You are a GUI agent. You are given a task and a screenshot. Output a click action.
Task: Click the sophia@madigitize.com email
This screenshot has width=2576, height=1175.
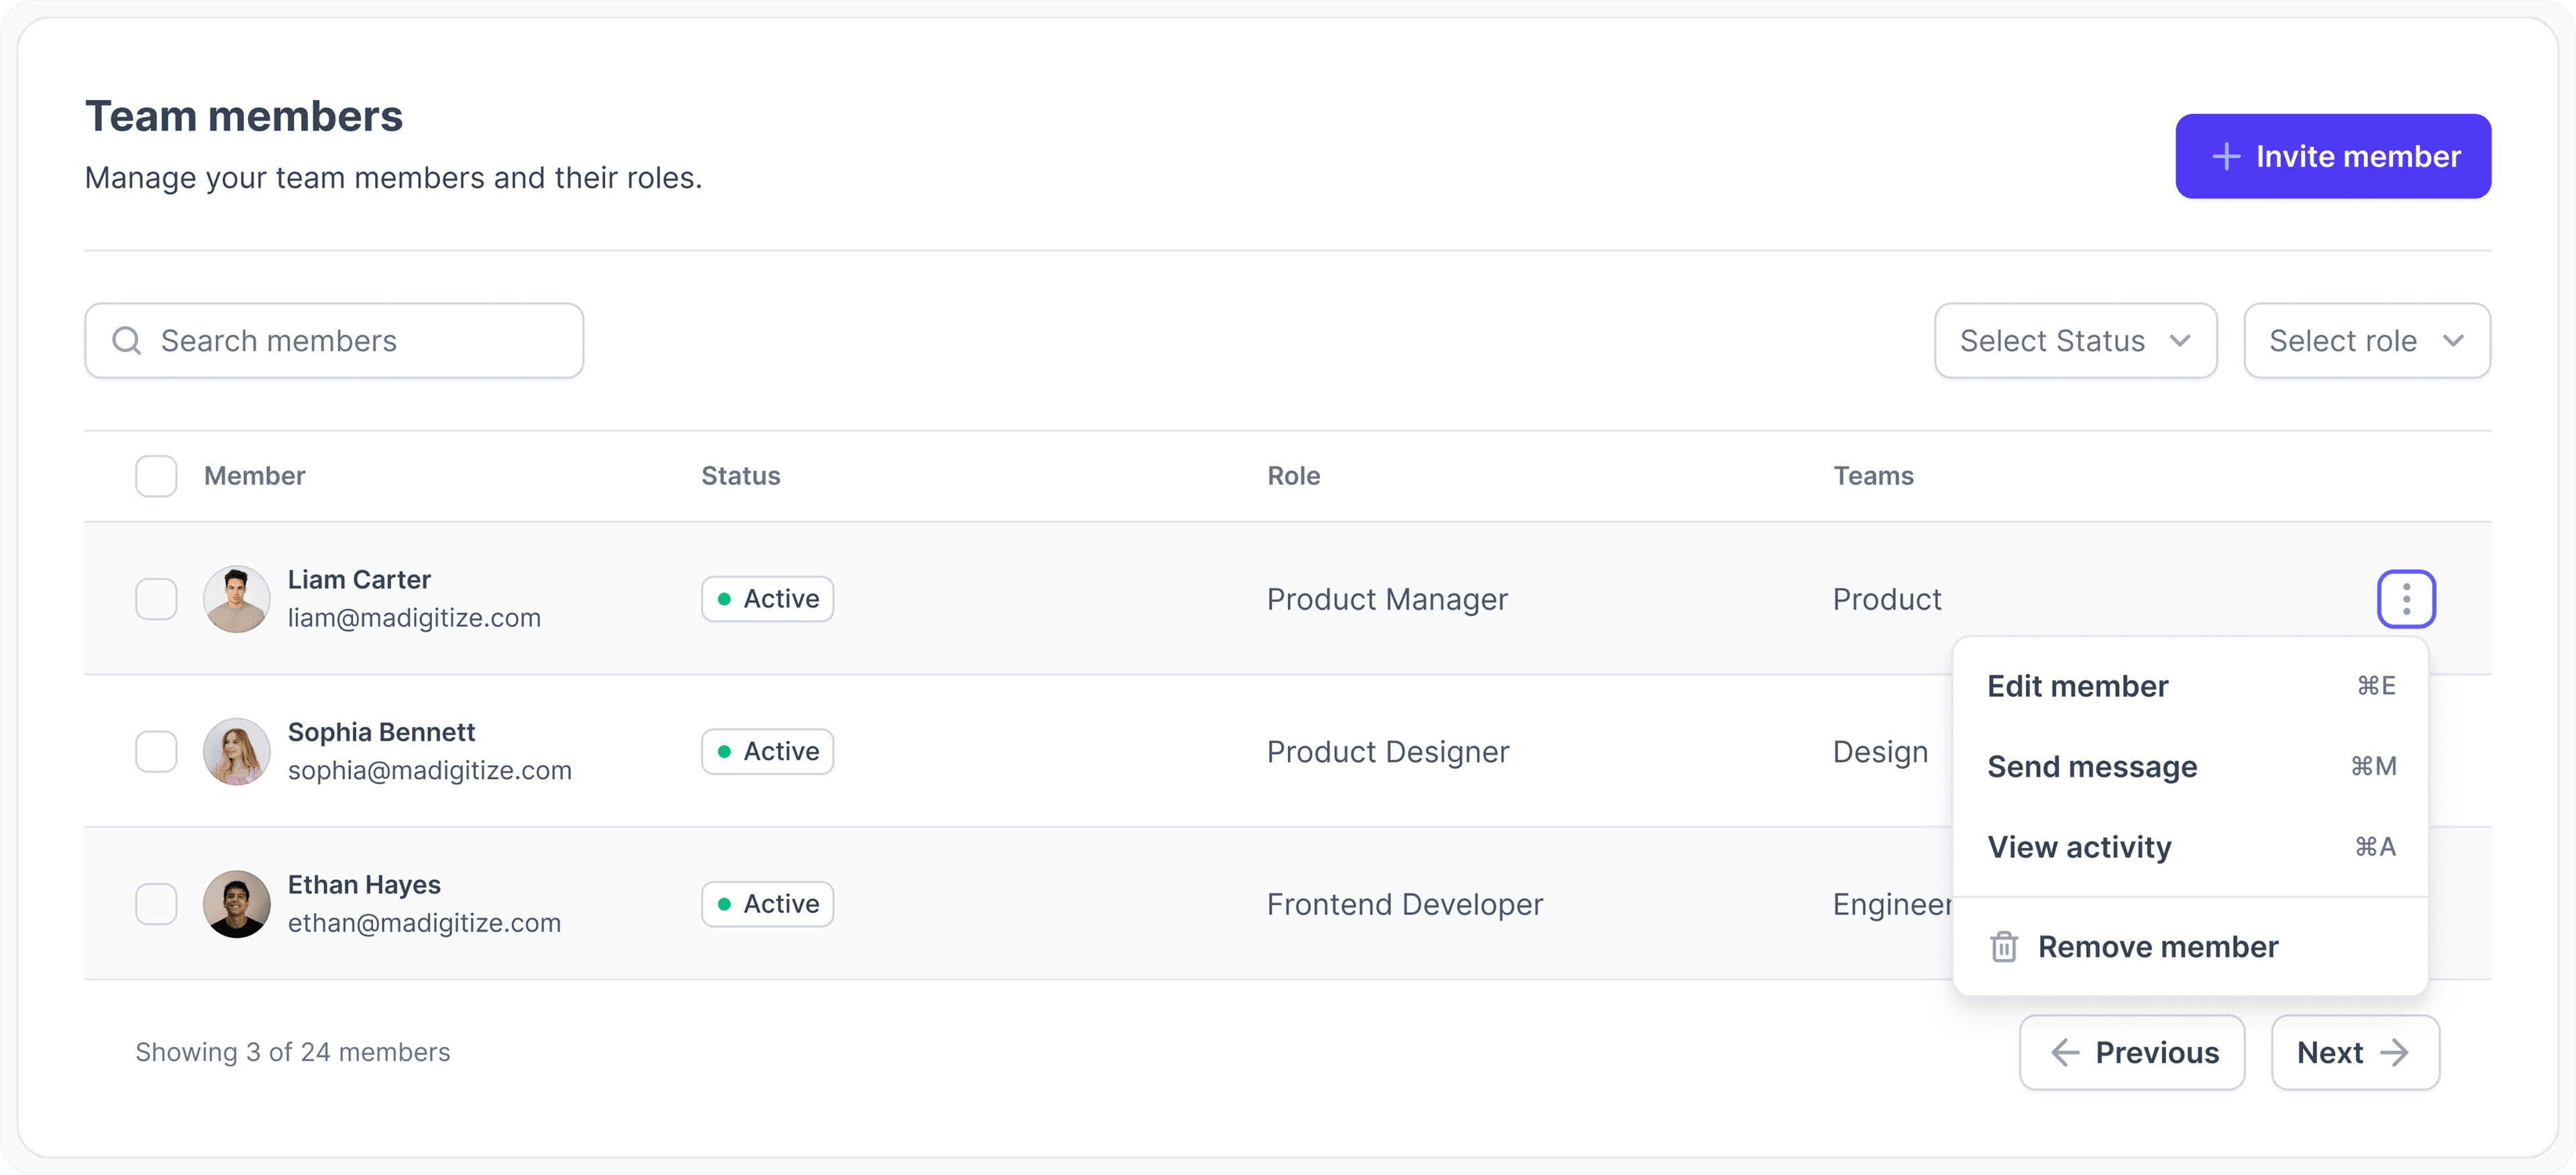tap(429, 770)
